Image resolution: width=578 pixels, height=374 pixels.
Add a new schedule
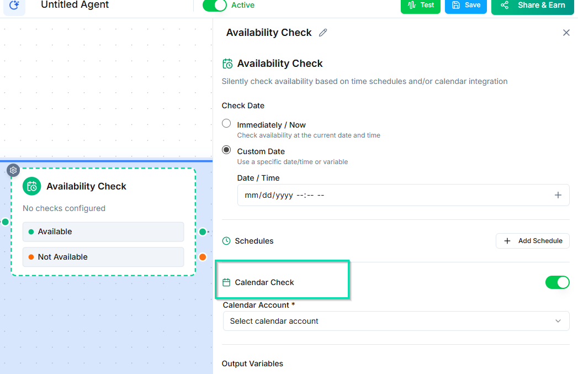coord(532,241)
